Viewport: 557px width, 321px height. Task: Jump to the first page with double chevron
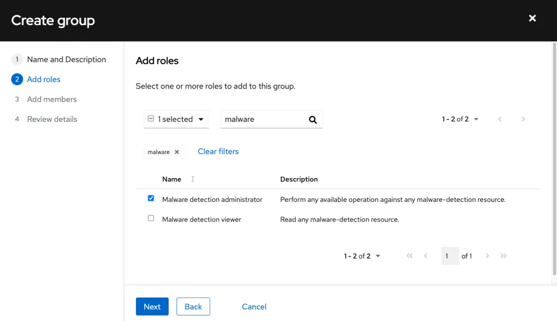tap(409, 256)
